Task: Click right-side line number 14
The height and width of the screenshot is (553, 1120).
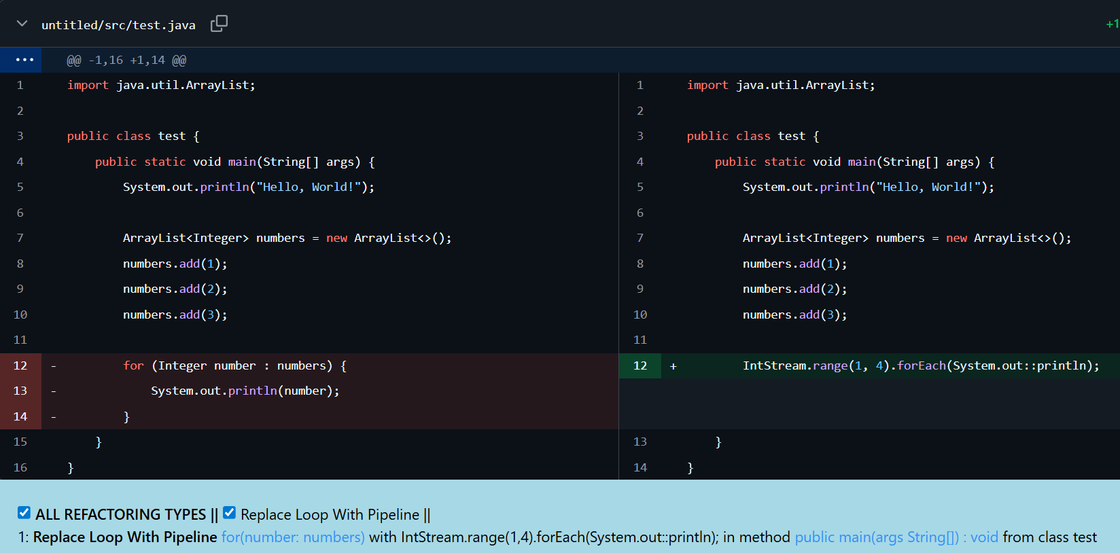Action: (640, 468)
